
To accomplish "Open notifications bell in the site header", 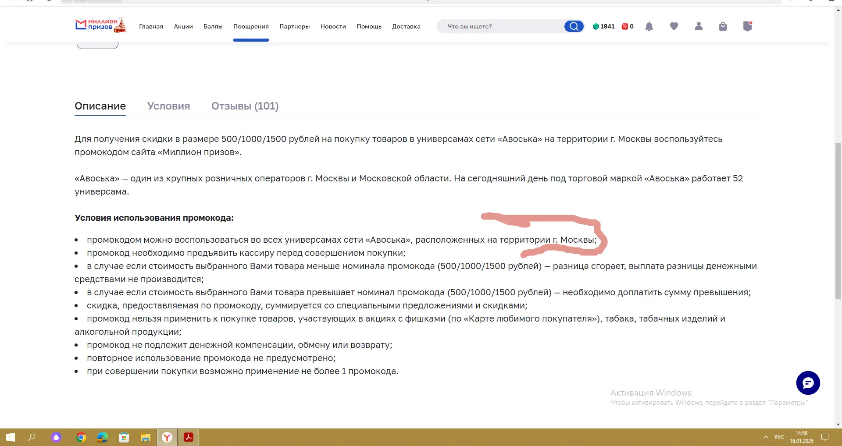I will click(x=649, y=26).
